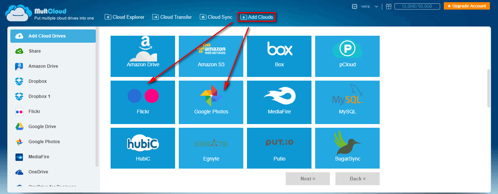Open Google Drive in the sidebar
This screenshot has width=498, height=194.
tap(53, 127)
